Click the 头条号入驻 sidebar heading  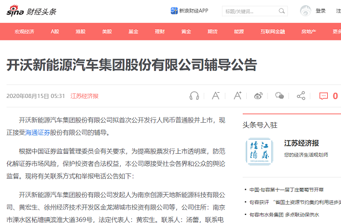coord(260,125)
